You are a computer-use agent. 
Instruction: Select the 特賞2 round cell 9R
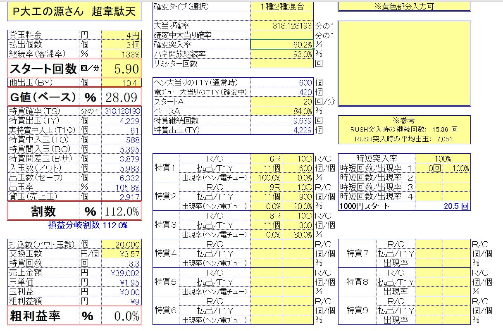[x=267, y=187]
